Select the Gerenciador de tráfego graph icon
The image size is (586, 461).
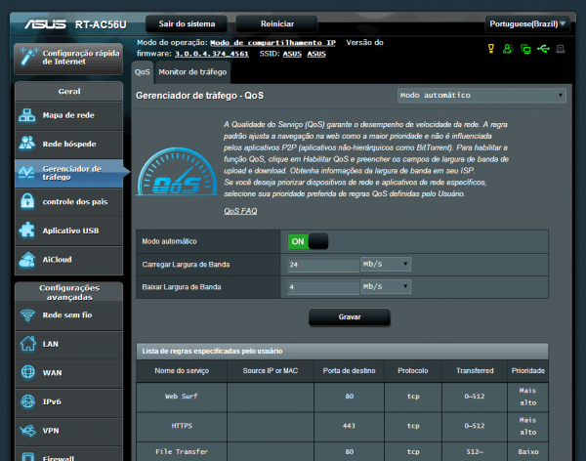pyautogui.click(x=27, y=172)
